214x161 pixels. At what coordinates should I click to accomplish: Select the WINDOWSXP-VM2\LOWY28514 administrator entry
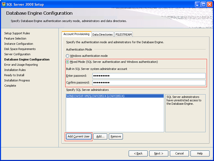click(x=115, y=96)
